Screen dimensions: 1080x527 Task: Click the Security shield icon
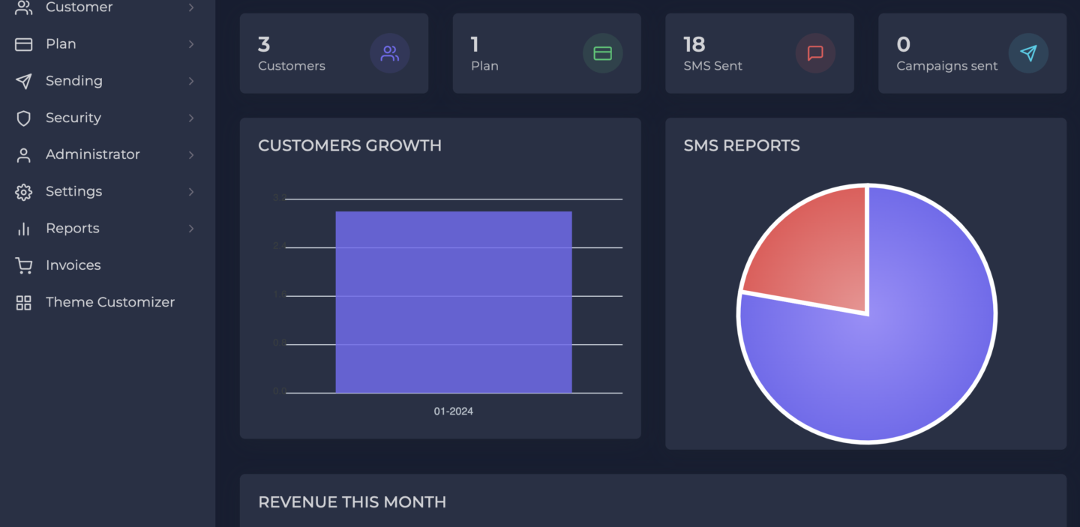(24, 118)
